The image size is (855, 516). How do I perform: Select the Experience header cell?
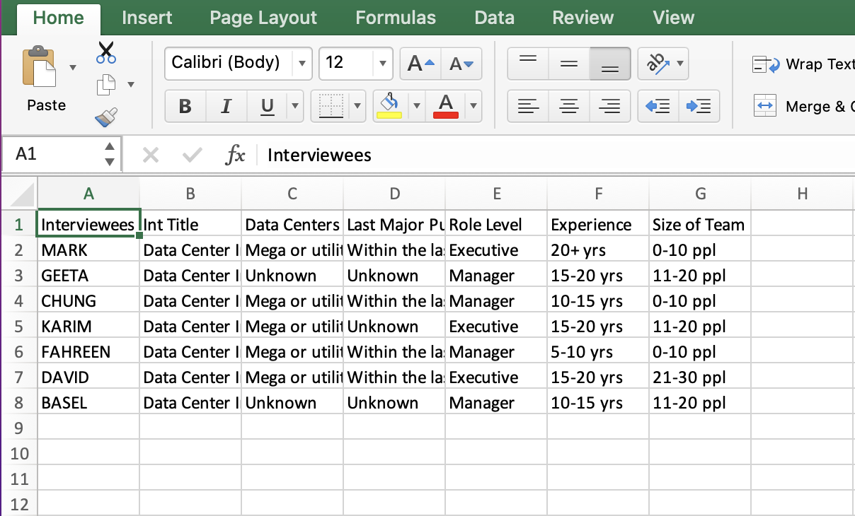pos(598,225)
